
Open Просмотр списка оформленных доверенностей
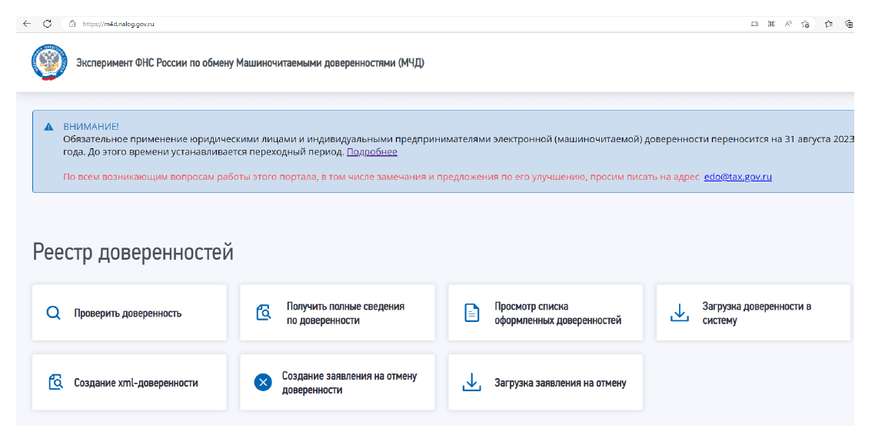click(557, 313)
